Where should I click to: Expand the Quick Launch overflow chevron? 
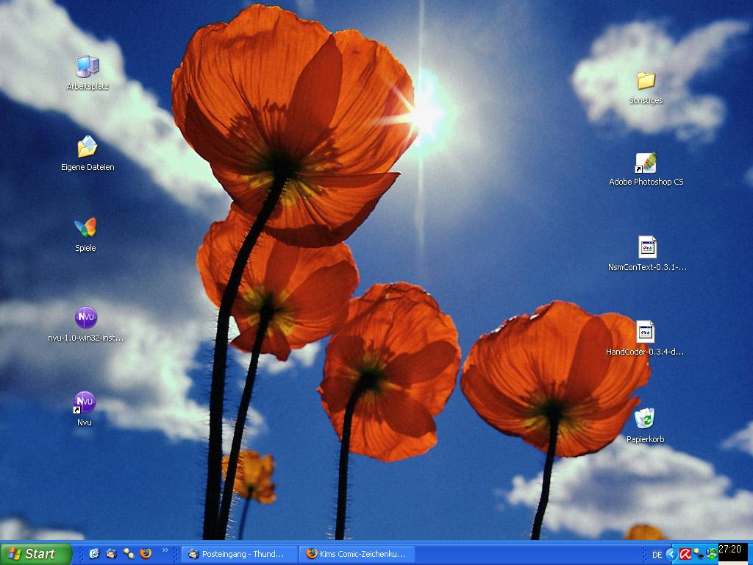click(165, 550)
